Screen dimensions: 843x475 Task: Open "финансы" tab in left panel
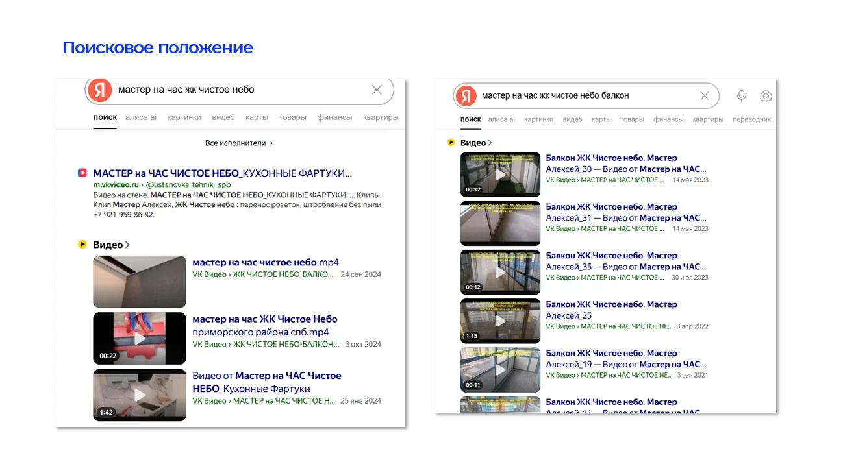pyautogui.click(x=334, y=117)
